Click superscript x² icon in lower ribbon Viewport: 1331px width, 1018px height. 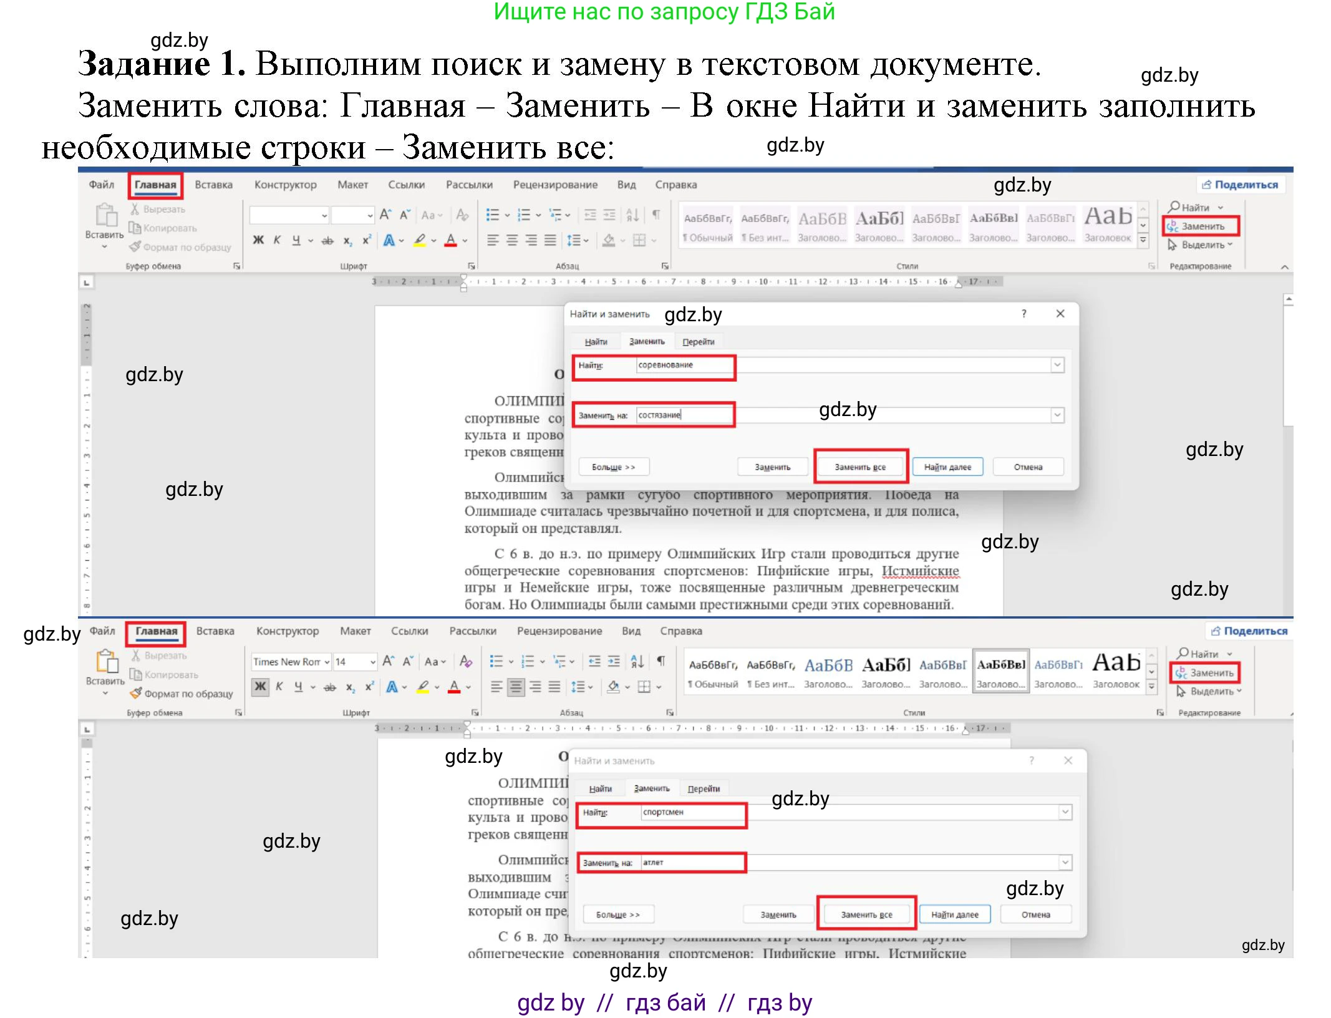tap(369, 686)
